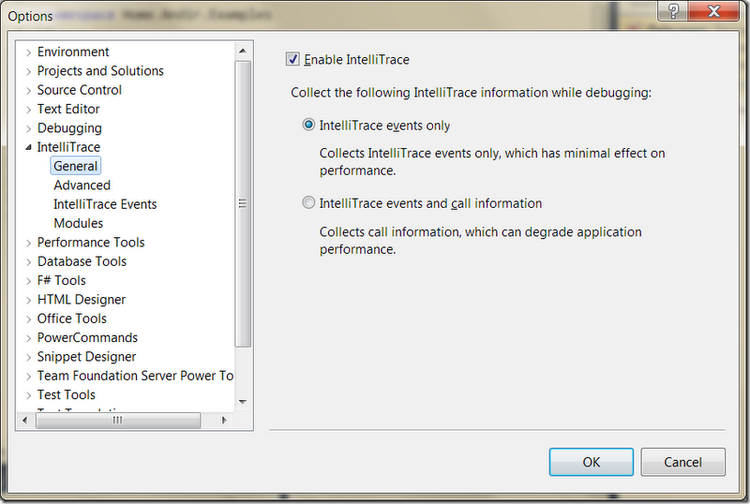Screen dimensions: 750x504
Task: Click the Cancel button
Action: [682, 462]
